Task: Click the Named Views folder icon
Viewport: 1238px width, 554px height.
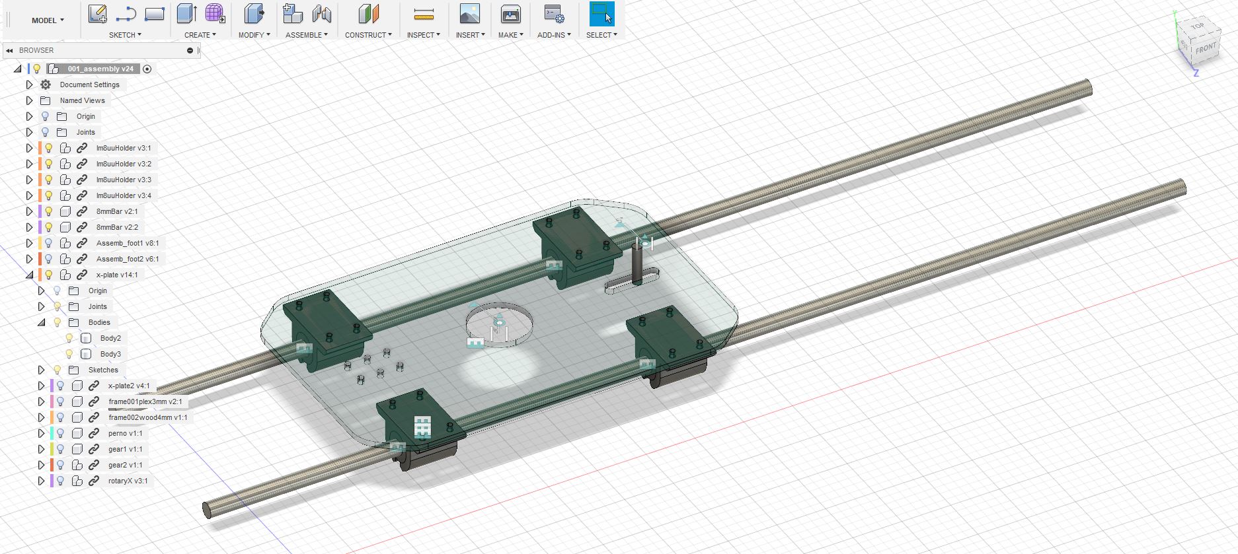Action: coord(46,100)
